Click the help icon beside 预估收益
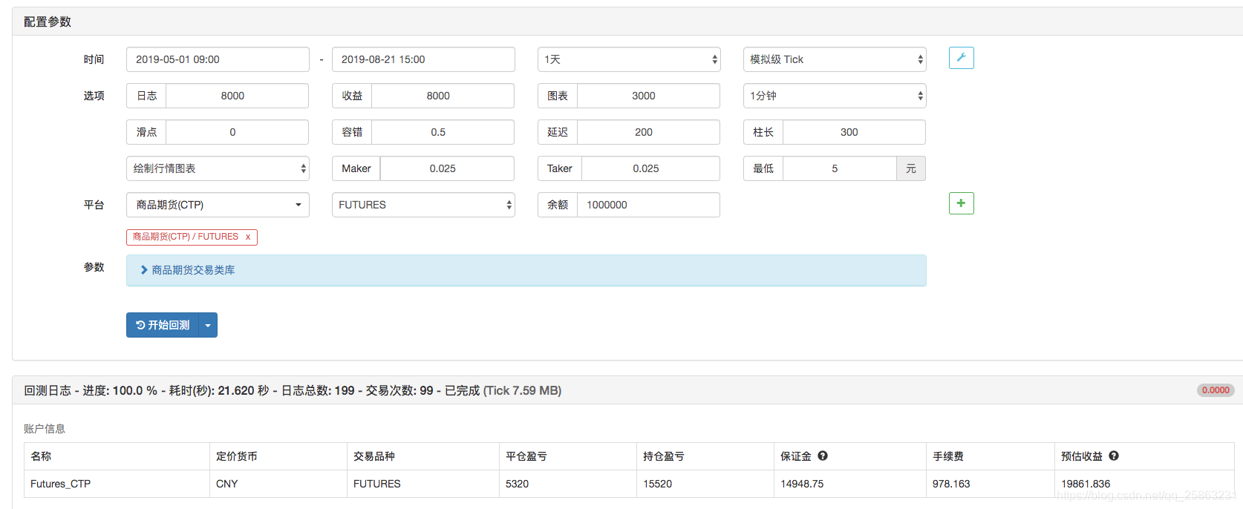The height and width of the screenshot is (509, 1243). (x=1114, y=456)
